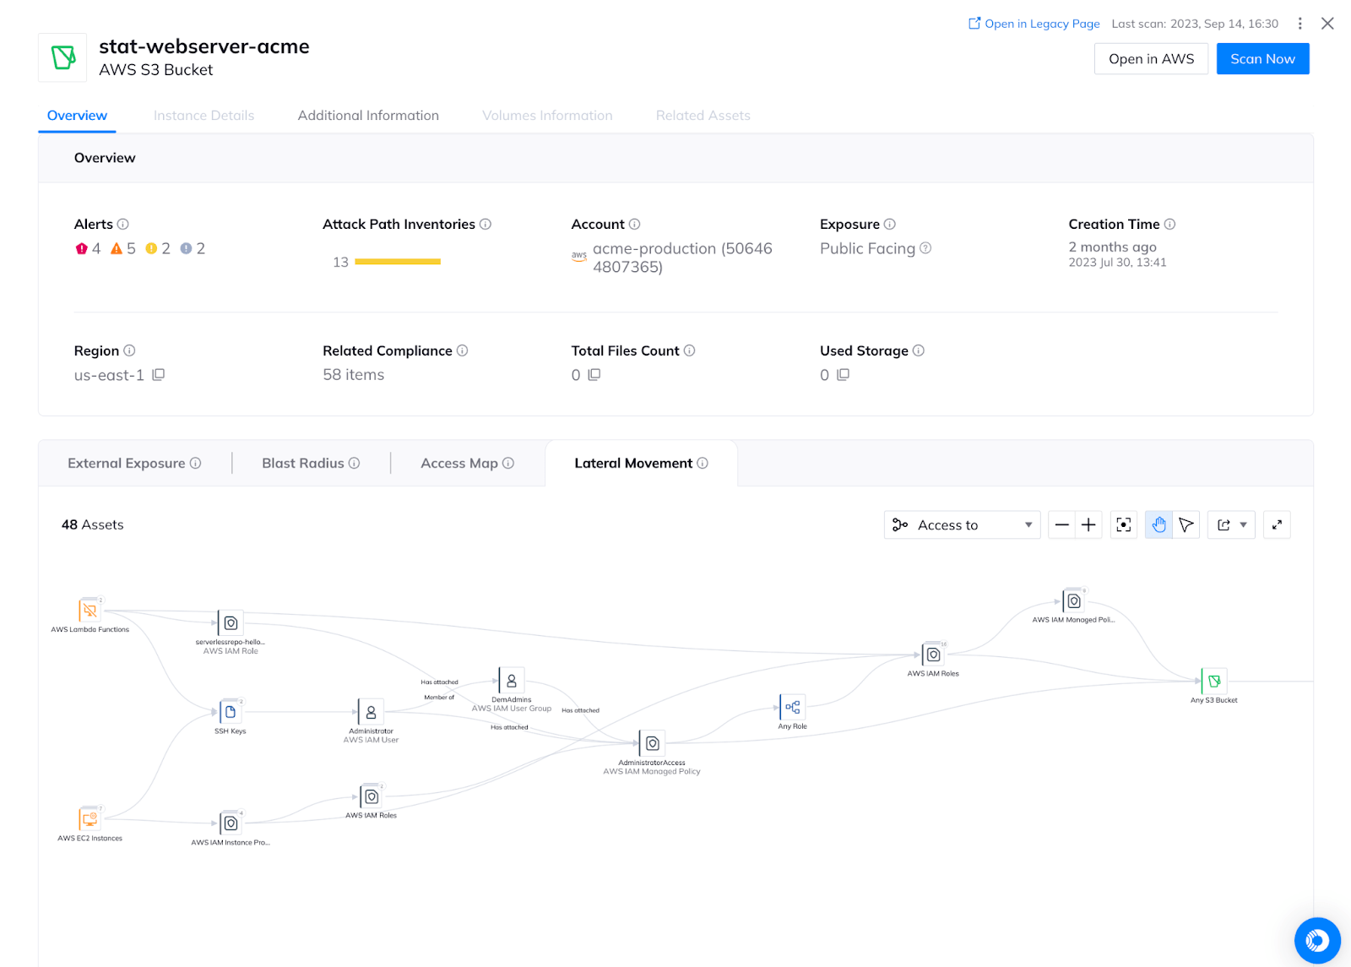Open the three-dot more options menu

[1299, 24]
